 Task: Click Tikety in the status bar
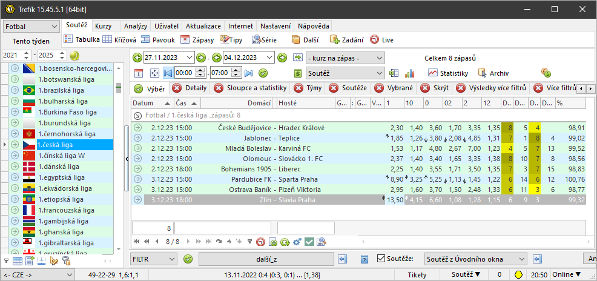417,274
